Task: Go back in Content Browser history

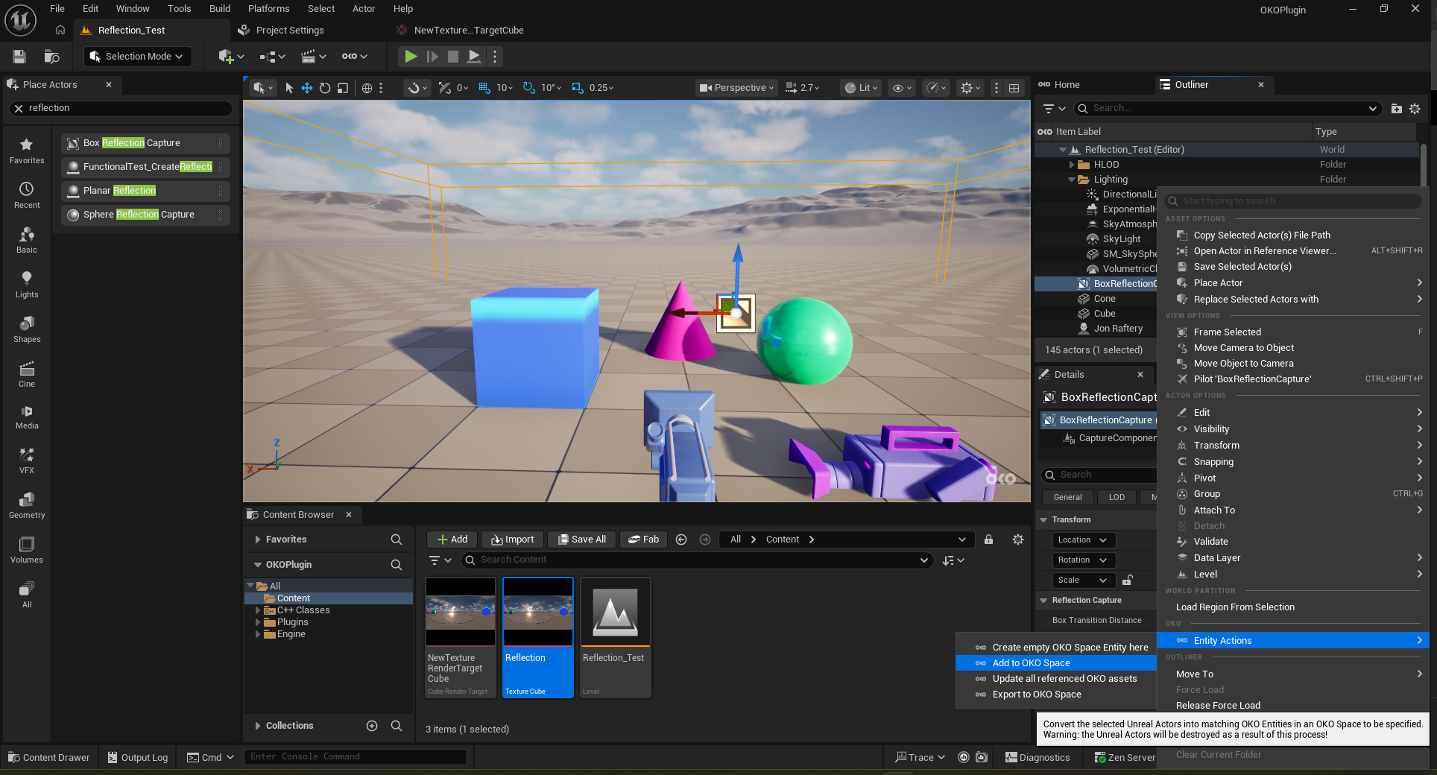Action: pyautogui.click(x=680, y=540)
